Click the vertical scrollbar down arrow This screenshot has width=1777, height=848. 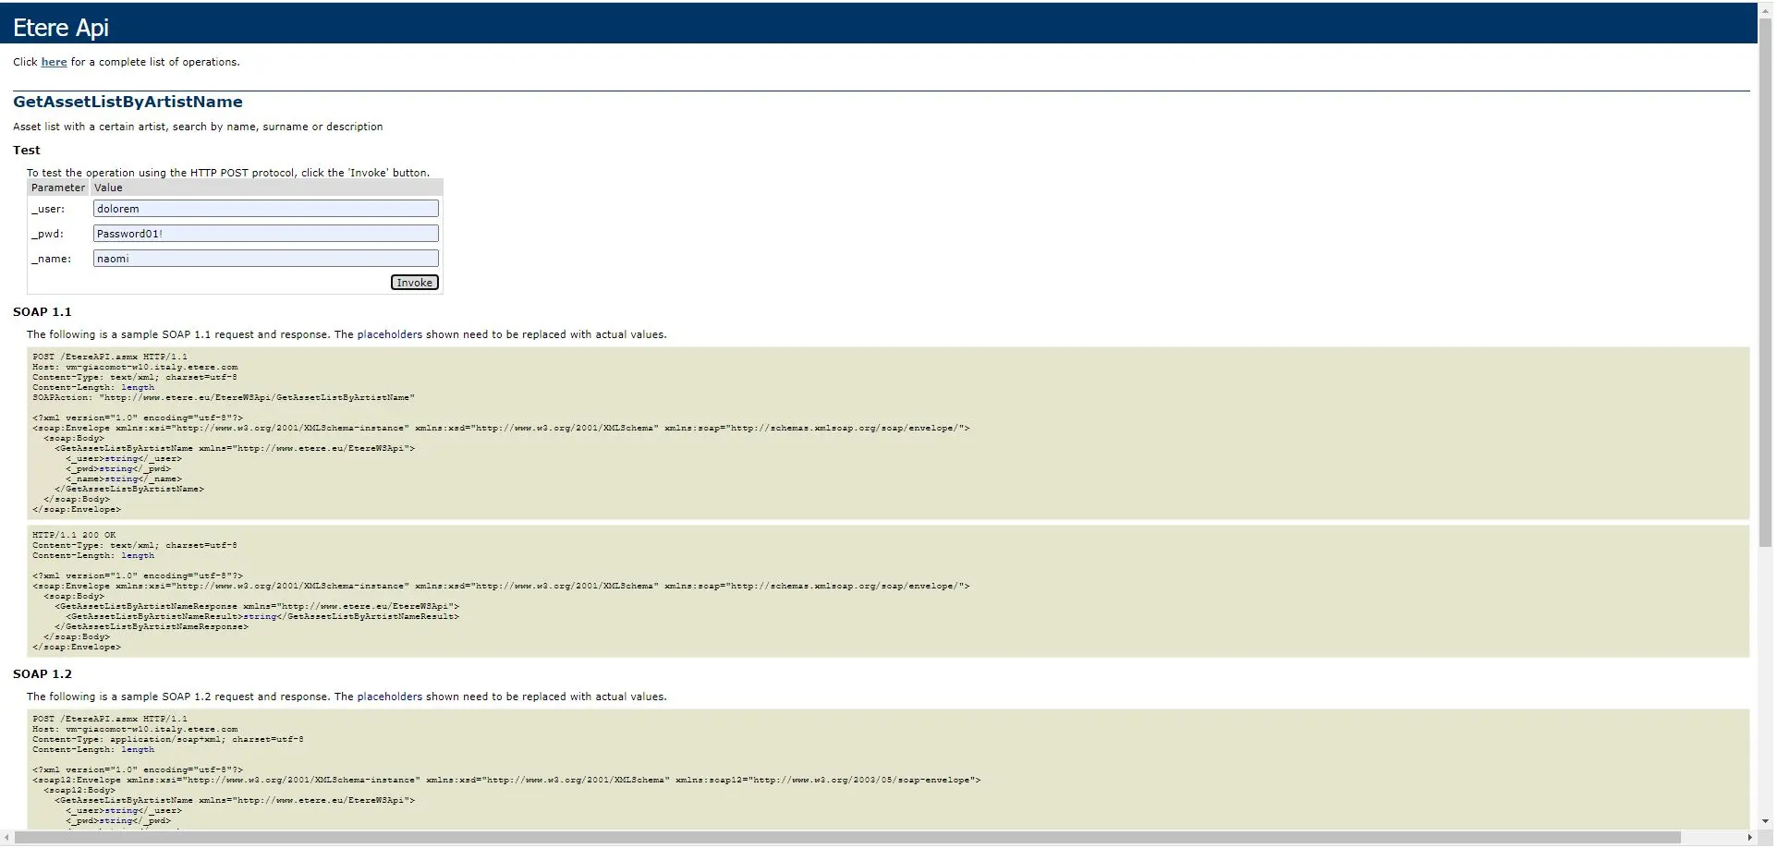tap(1766, 821)
